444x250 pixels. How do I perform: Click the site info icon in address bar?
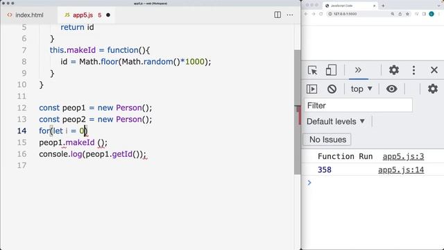click(330, 14)
